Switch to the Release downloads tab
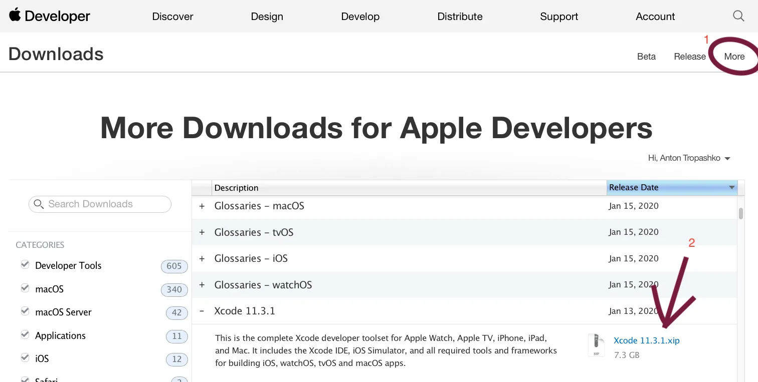Viewport: 758px width, 382px height. coord(690,57)
